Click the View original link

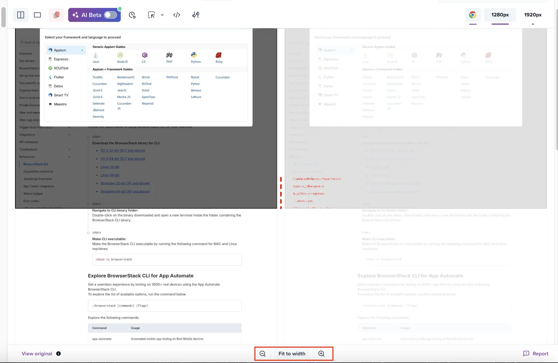click(37, 353)
